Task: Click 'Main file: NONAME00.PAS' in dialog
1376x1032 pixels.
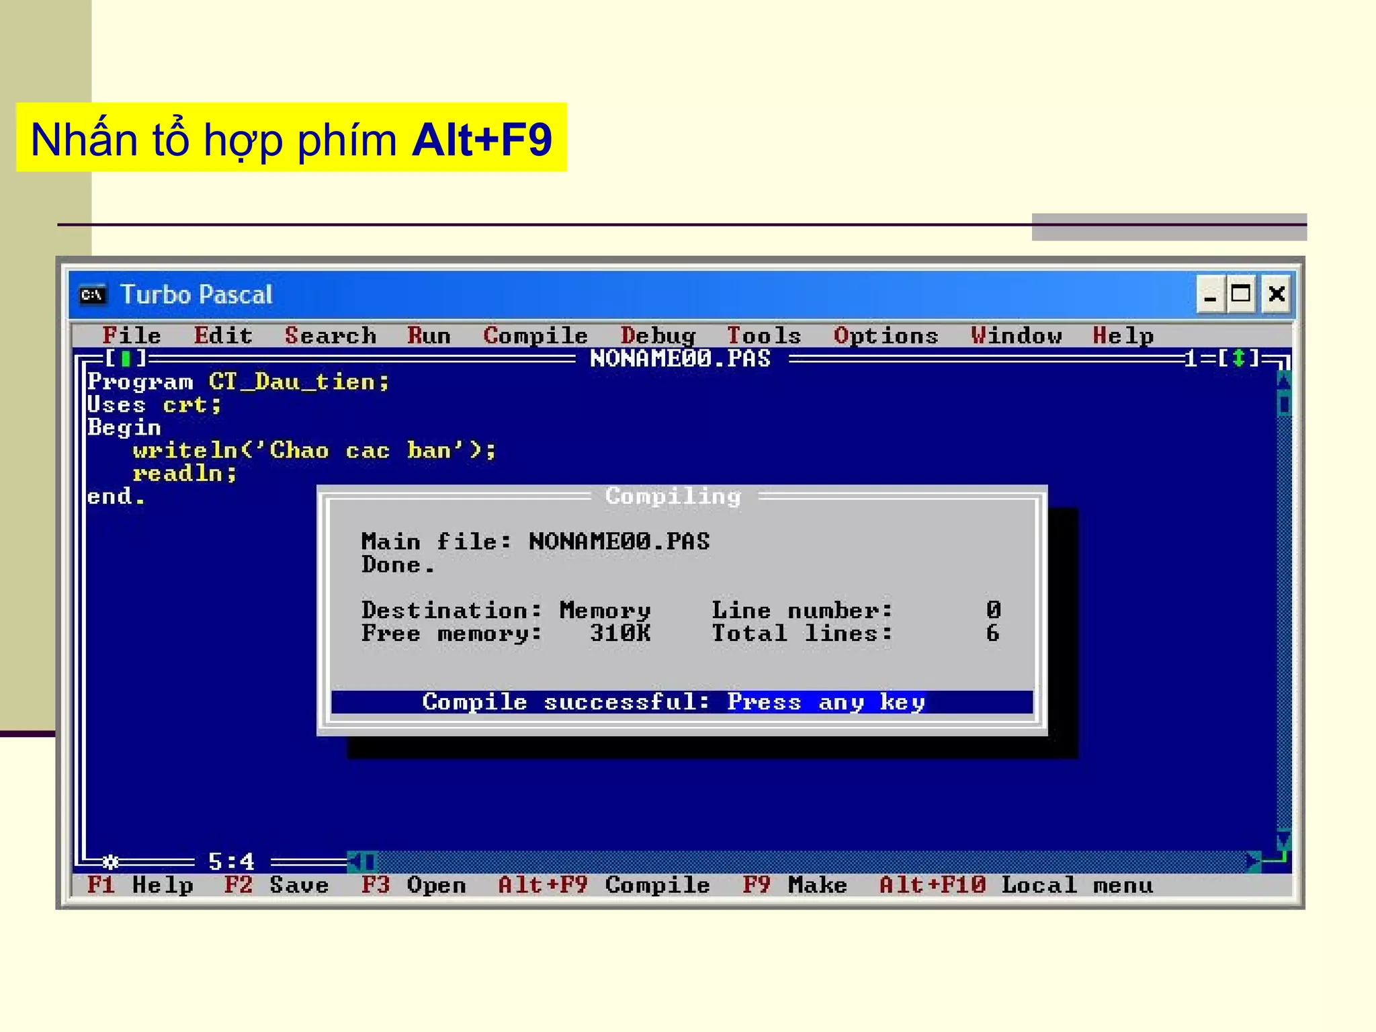Action: (535, 542)
